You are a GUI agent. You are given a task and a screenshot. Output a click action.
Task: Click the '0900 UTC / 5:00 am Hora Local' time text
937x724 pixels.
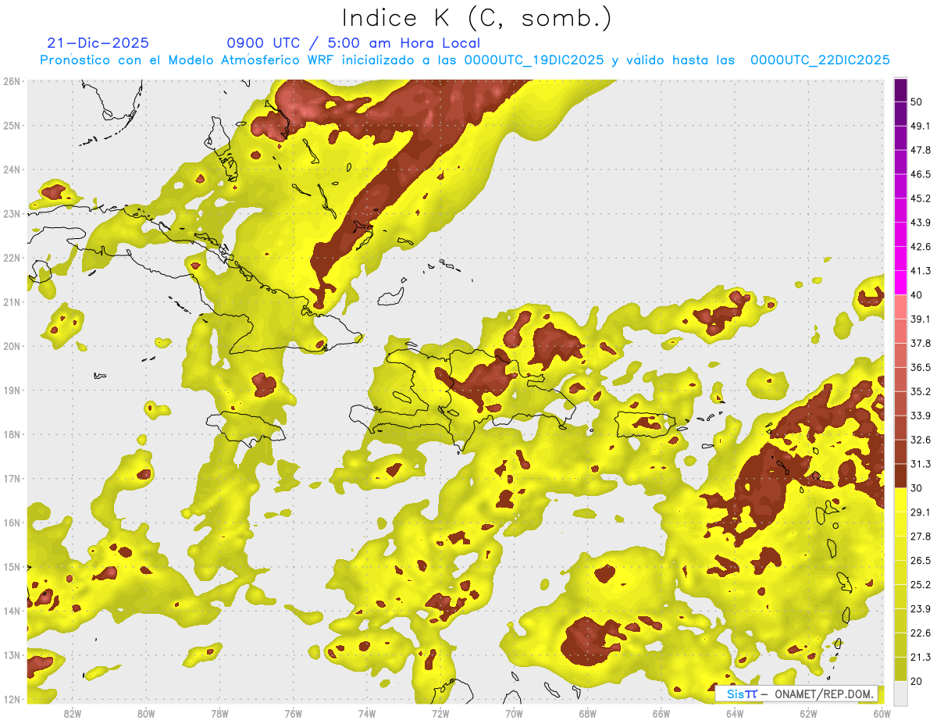(x=353, y=44)
